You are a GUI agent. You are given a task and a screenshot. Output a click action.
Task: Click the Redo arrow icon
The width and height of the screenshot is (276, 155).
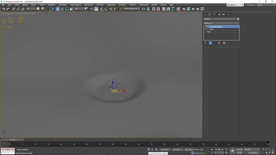pos(8,9)
